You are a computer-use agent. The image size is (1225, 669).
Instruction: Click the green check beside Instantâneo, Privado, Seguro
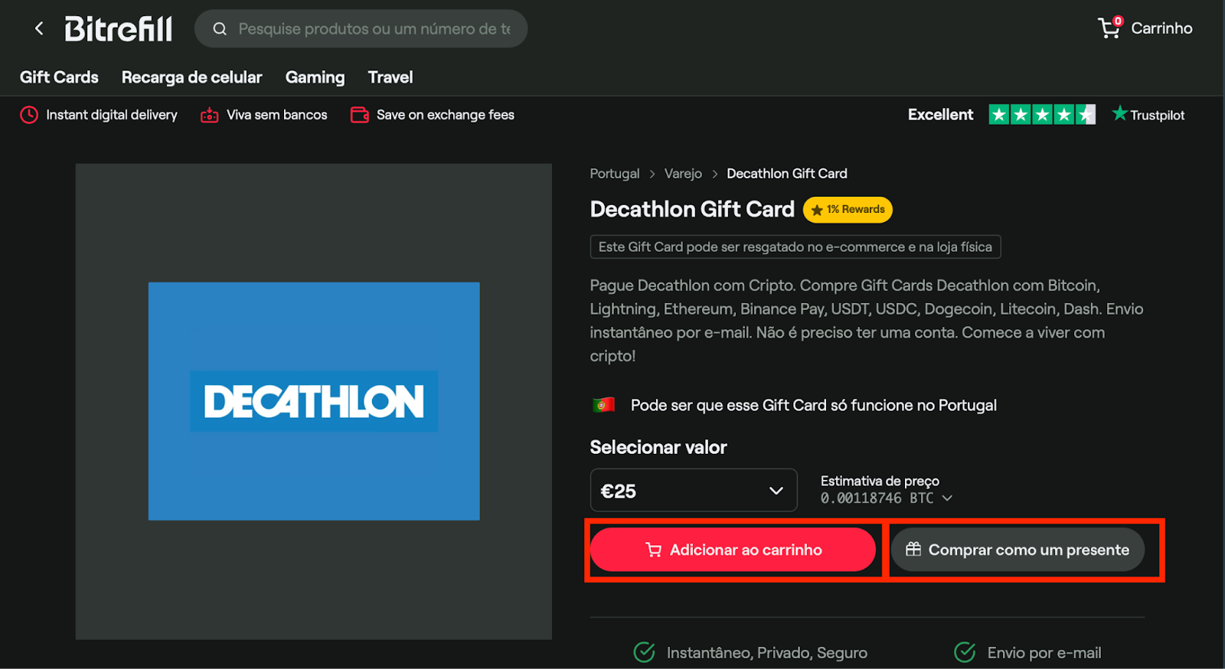[x=645, y=652]
